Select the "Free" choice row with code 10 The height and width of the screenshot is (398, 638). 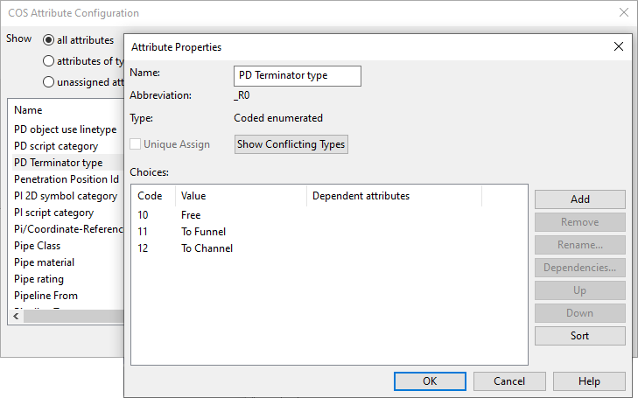[x=191, y=215]
